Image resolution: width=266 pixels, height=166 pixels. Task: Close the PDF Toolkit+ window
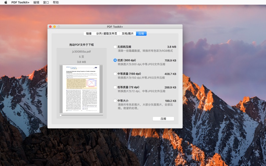[51, 27]
